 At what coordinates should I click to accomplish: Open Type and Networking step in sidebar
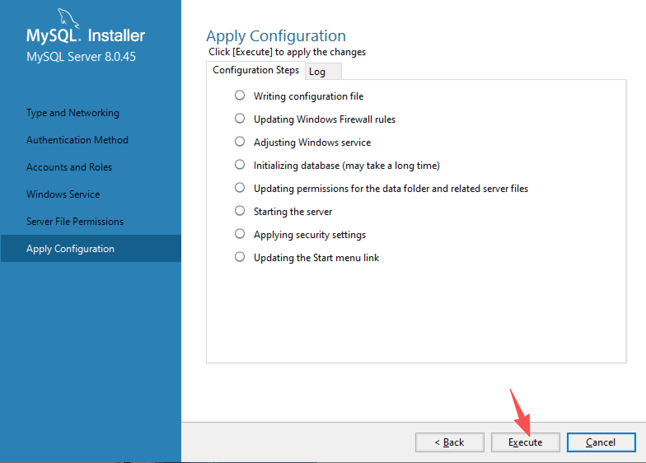(73, 113)
